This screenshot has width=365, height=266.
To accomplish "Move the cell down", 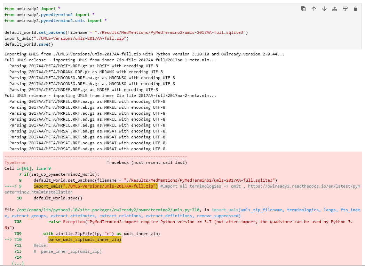I will 324,9.
